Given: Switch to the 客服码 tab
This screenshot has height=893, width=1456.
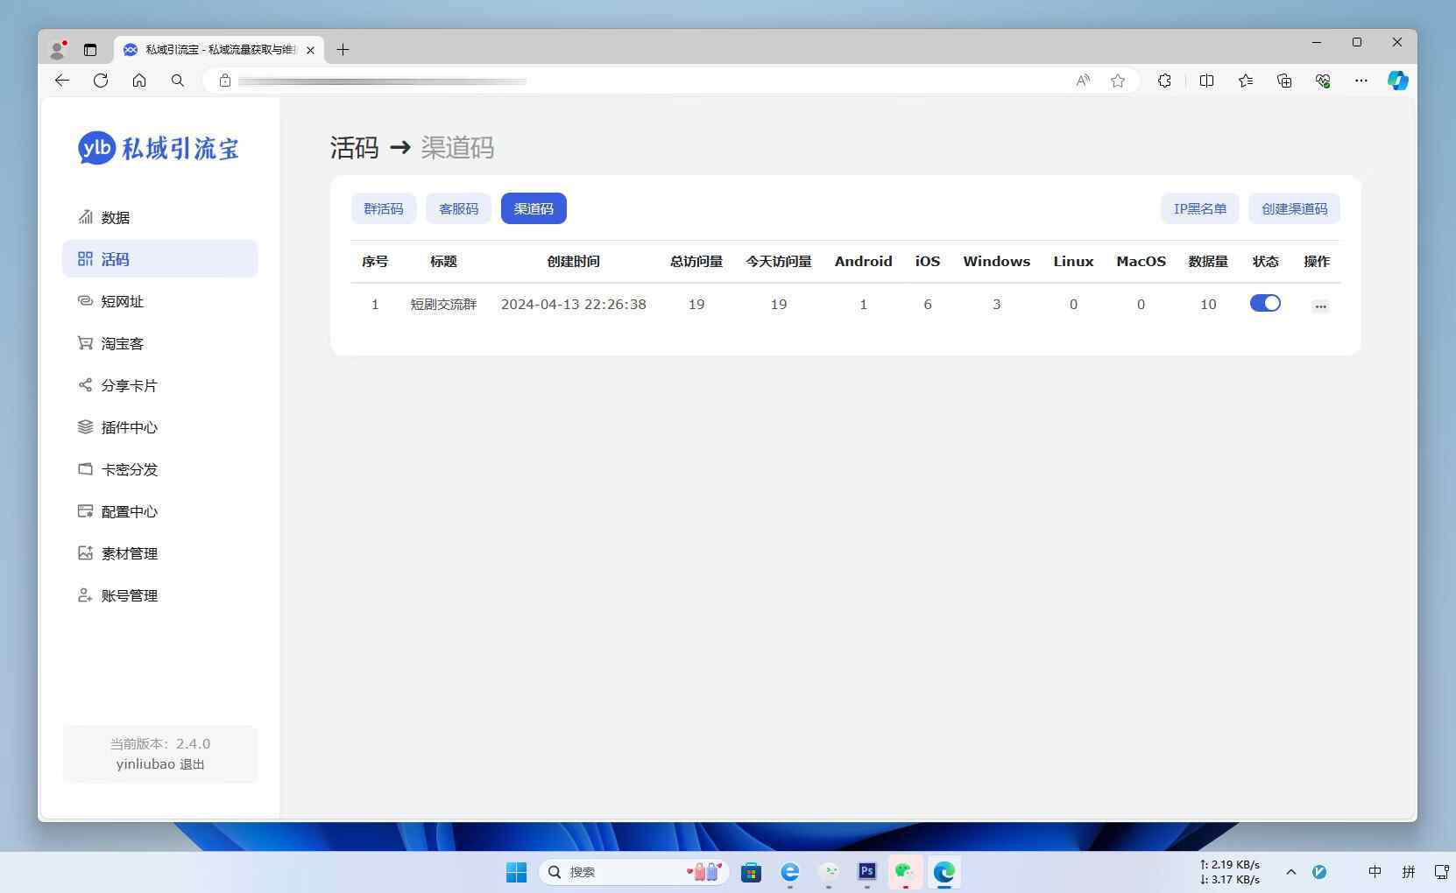Looking at the screenshot, I should click(458, 208).
